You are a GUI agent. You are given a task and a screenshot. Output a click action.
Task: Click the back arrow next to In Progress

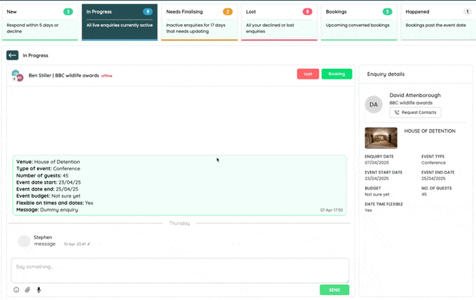12,55
